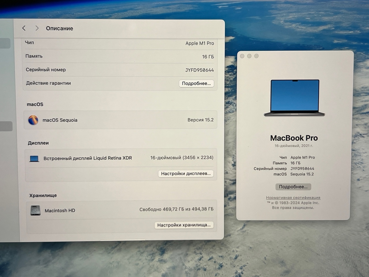This screenshot has height=277, width=369.
Task: Open Настройки дисплеев... button
Action: (x=186, y=173)
